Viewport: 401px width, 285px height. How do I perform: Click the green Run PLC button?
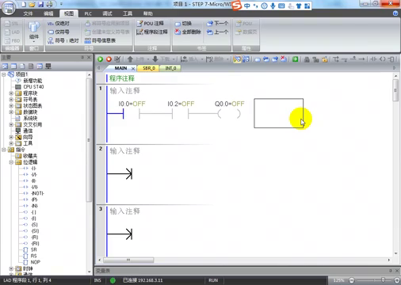100,59
